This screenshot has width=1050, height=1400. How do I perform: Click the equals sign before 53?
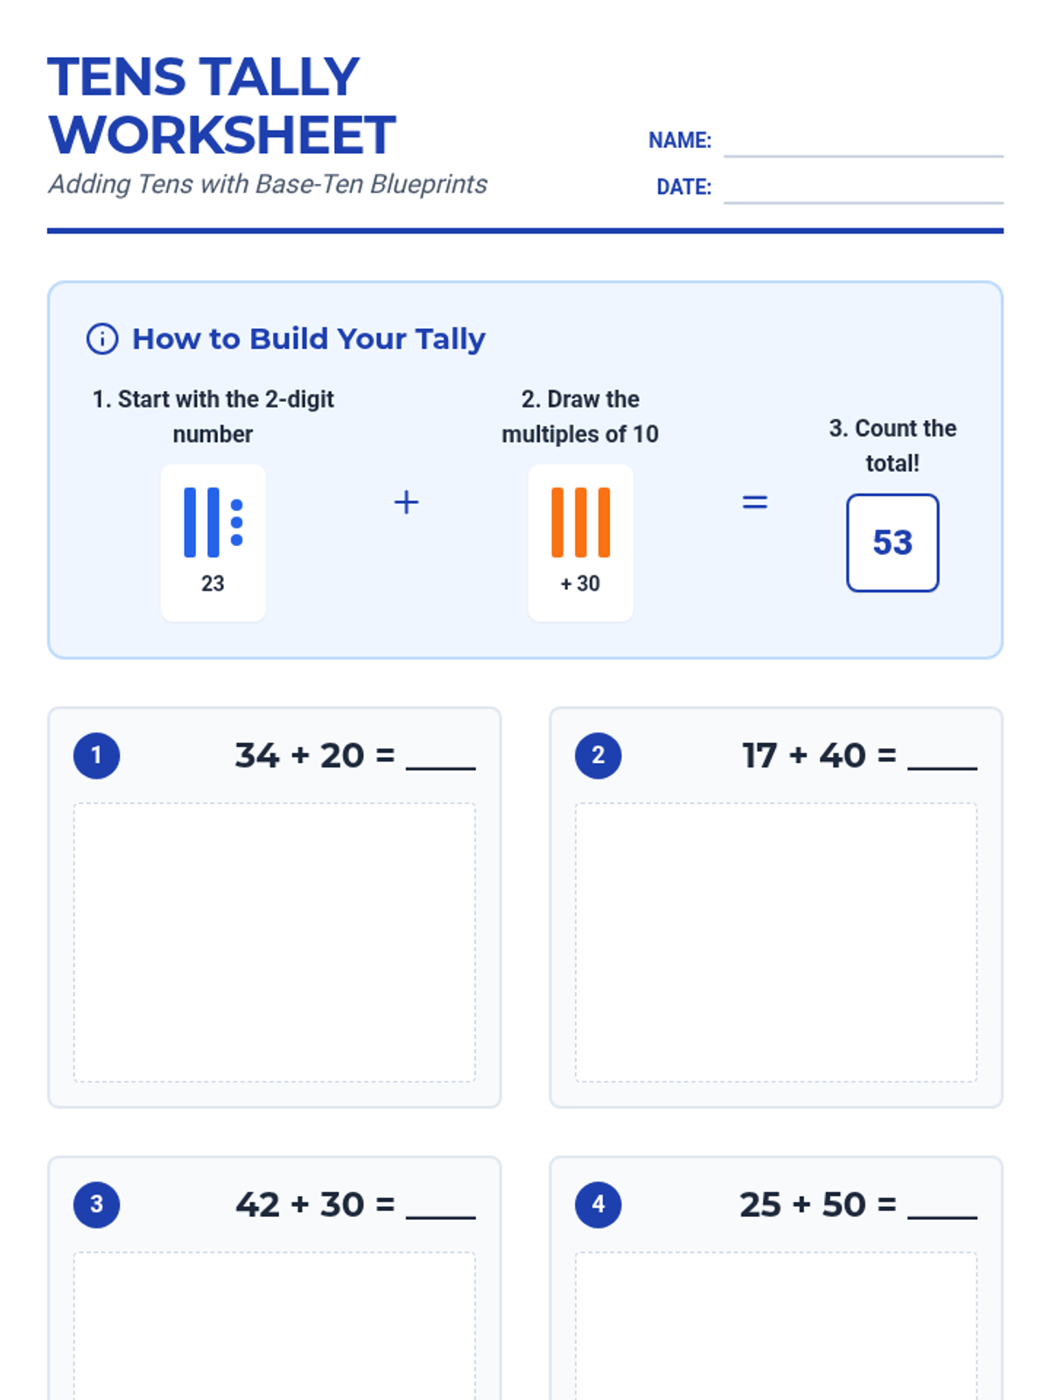click(x=754, y=502)
